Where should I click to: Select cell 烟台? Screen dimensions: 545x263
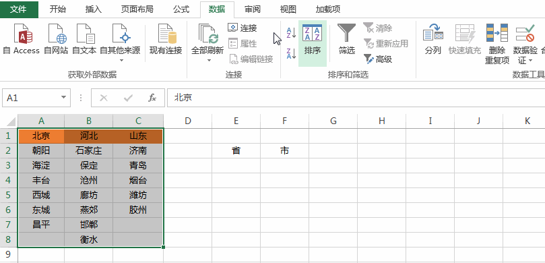(138, 180)
